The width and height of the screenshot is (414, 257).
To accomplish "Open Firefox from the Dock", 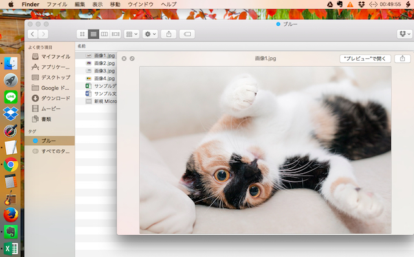I will point(11,215).
